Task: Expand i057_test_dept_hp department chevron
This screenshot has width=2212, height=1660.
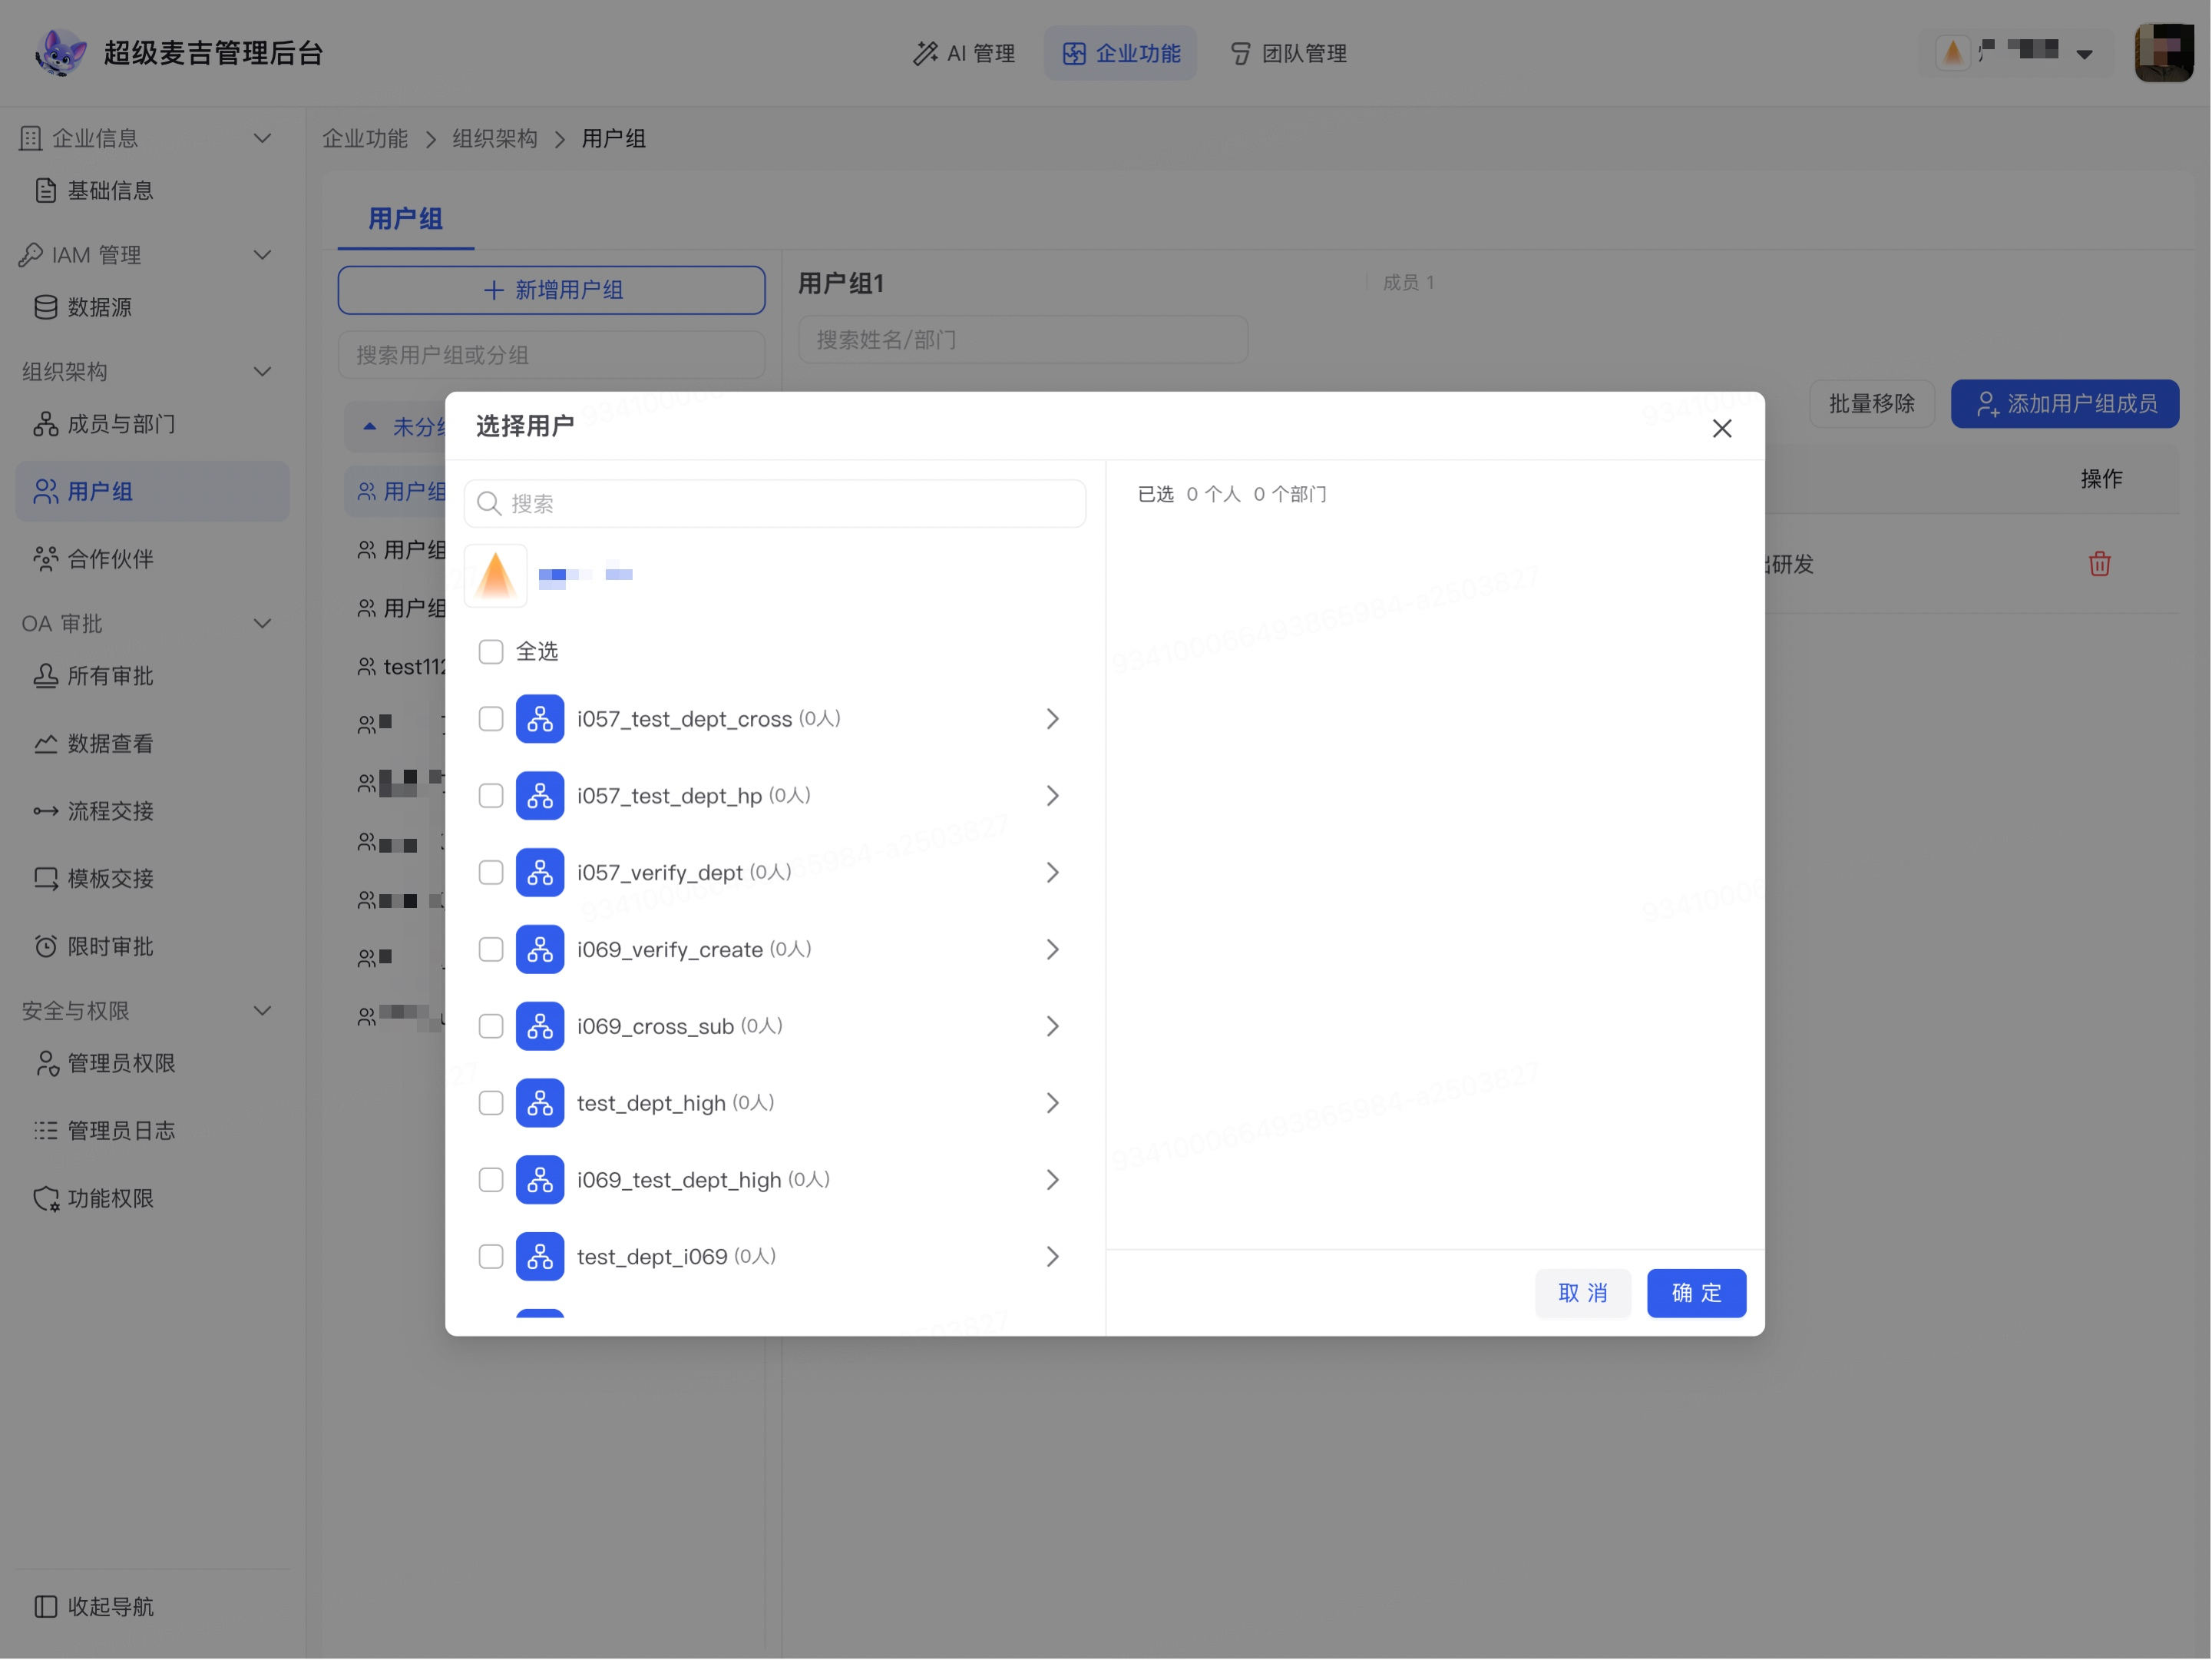Action: [x=1052, y=796]
